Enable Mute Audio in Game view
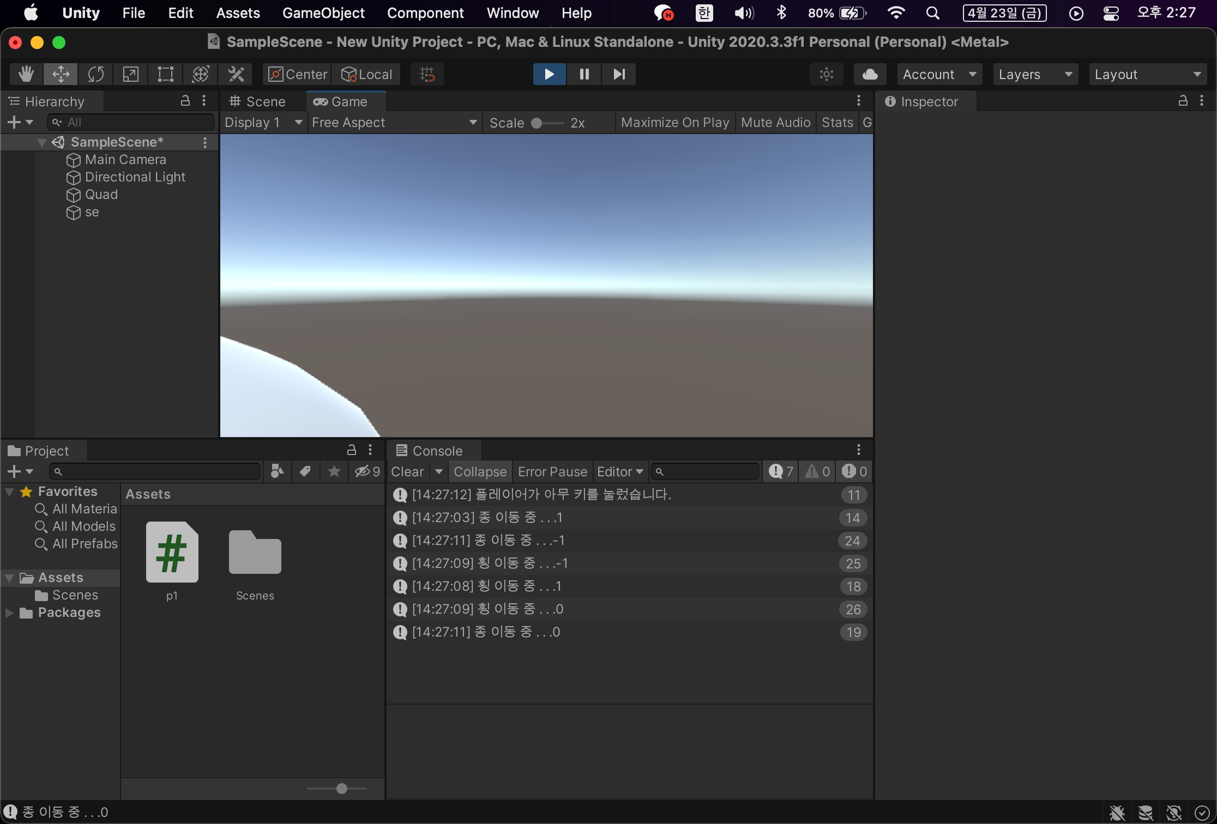 coord(775,123)
